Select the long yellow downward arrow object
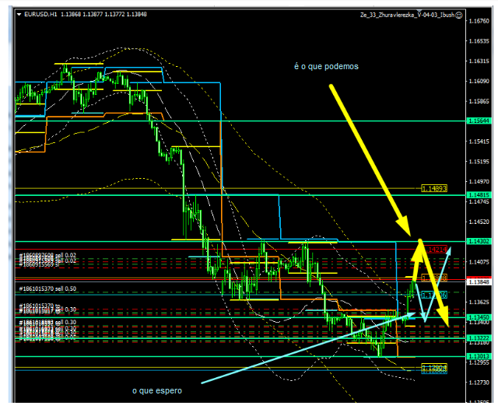 [364, 155]
